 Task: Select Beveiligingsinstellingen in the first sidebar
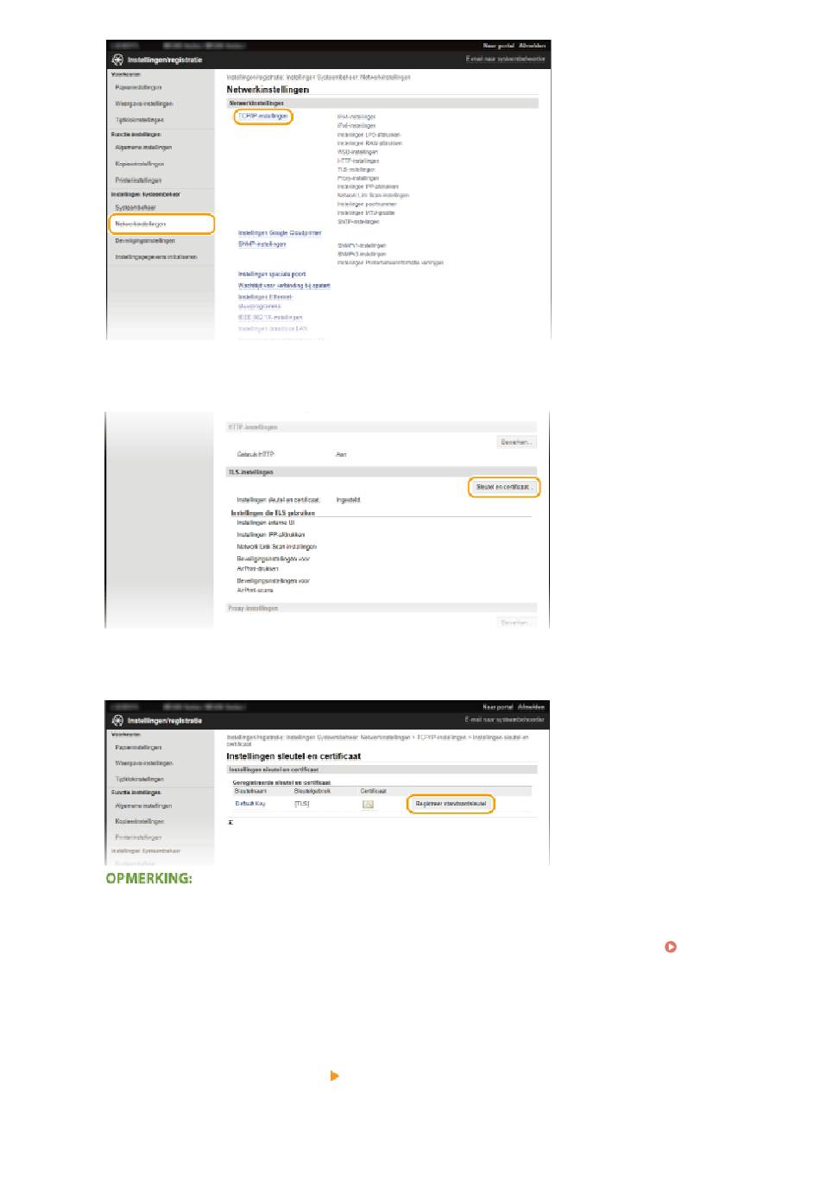click(x=145, y=241)
